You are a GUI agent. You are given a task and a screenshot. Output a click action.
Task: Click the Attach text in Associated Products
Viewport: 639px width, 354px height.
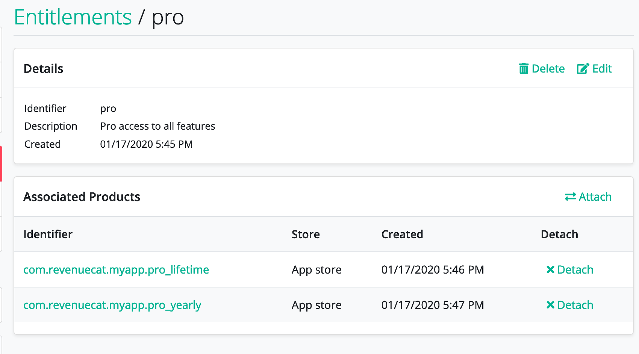coord(595,197)
